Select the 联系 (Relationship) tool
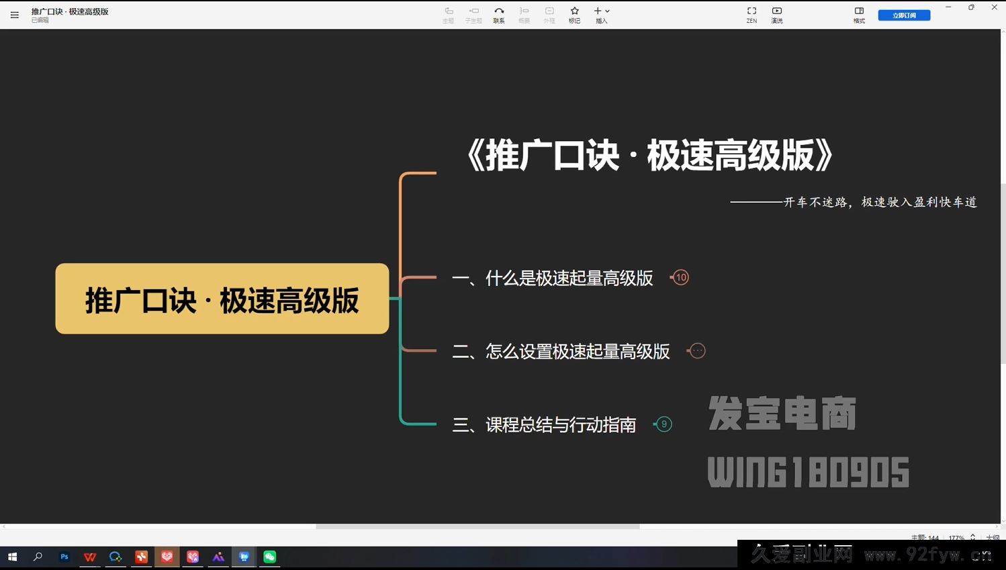The image size is (1006, 570). coord(498,14)
